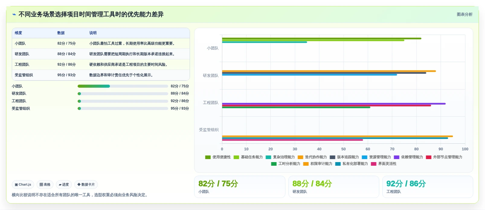This screenshot has height=210, width=485.
Task: Click the 受监管组织 progress bar
Action: click(123, 108)
